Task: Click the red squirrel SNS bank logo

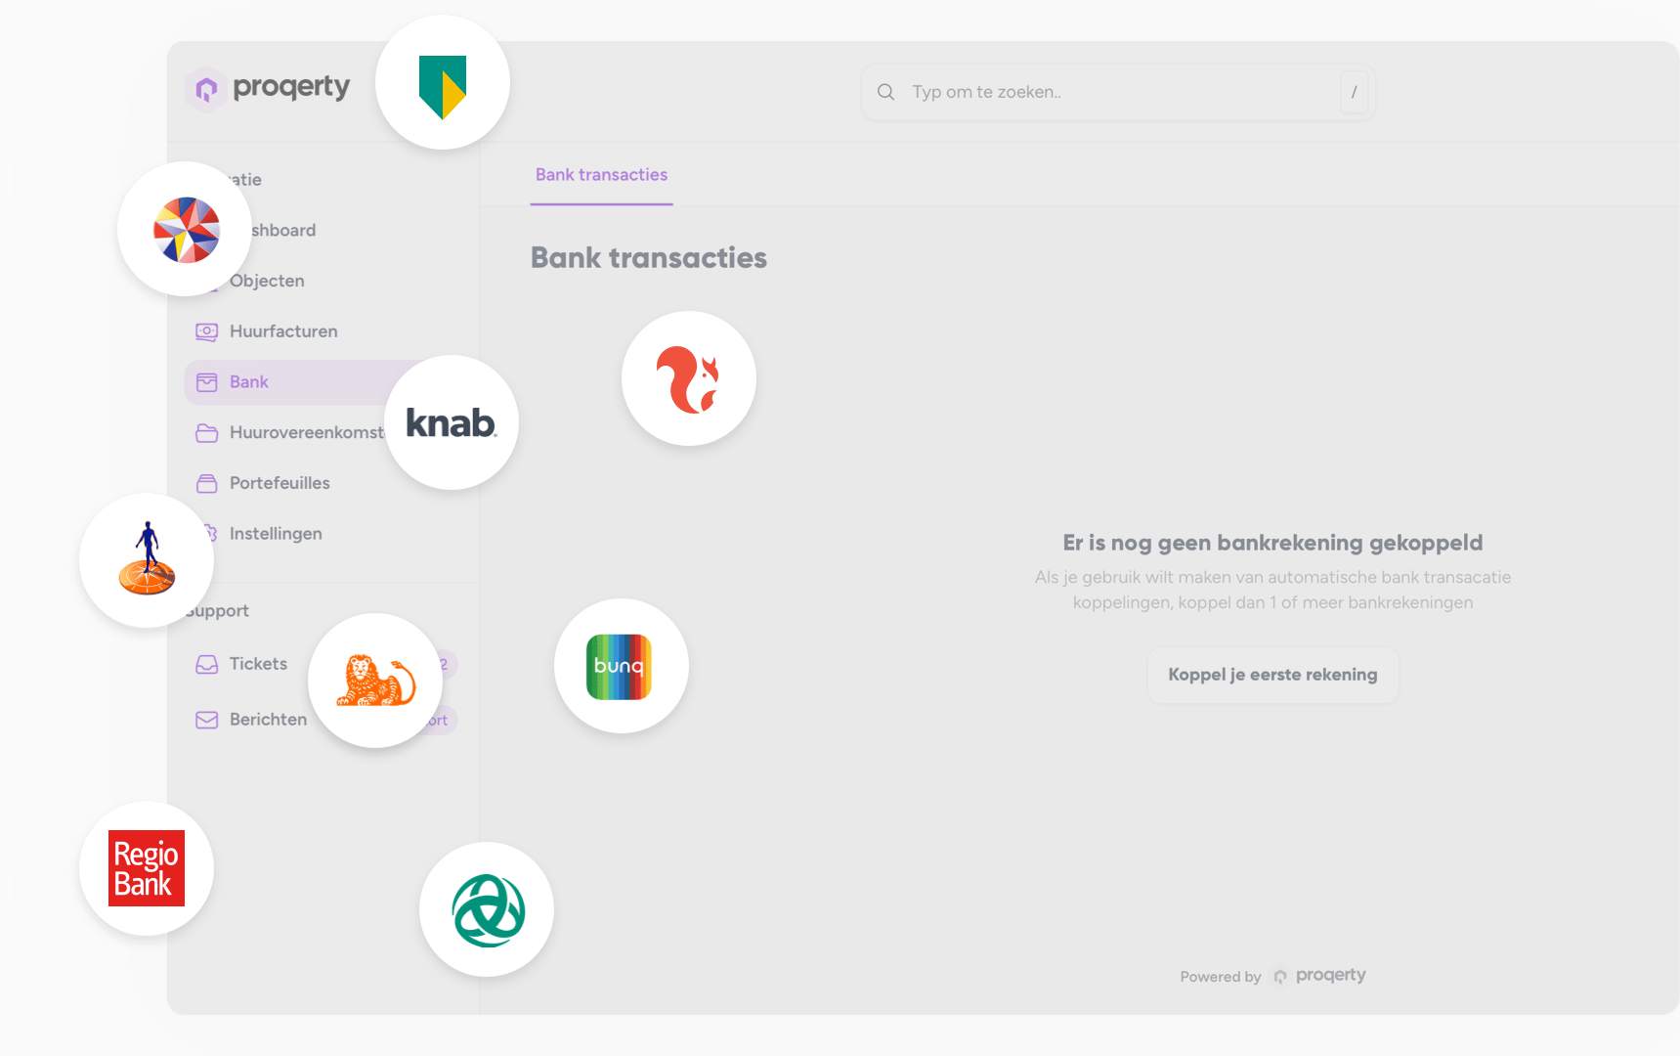Action: (689, 378)
